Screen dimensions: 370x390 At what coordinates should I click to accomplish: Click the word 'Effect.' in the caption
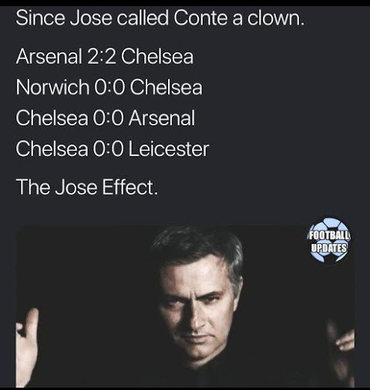coord(130,187)
